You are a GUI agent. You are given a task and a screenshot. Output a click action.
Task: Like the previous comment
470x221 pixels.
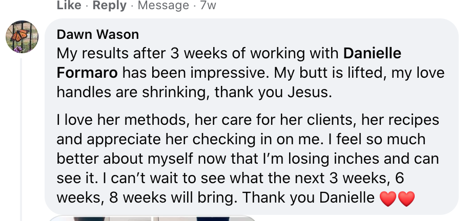tap(69, 5)
